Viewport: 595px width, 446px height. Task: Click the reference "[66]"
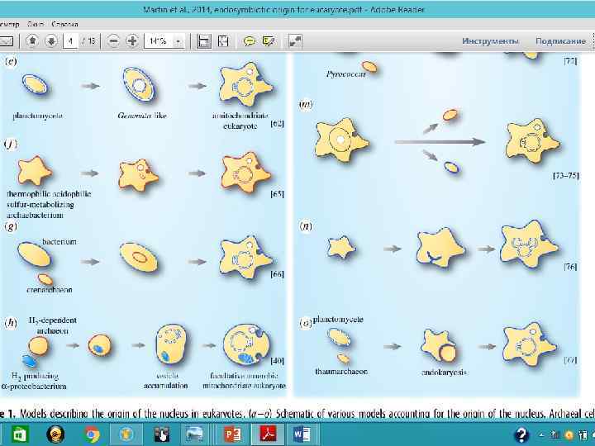point(277,274)
